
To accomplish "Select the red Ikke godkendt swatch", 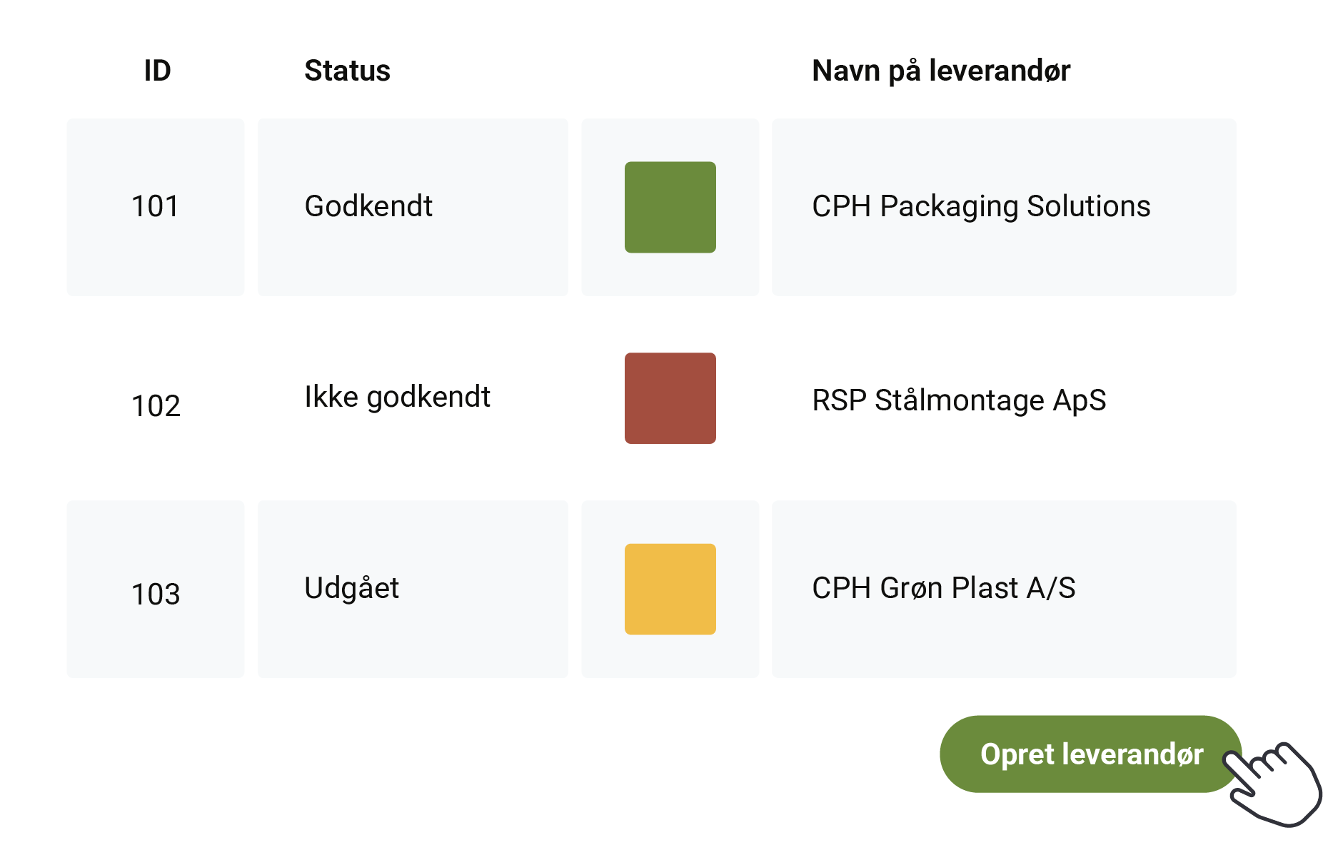I will (x=670, y=398).
